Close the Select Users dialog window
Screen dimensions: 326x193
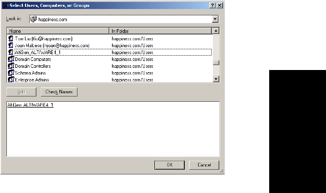220,5
